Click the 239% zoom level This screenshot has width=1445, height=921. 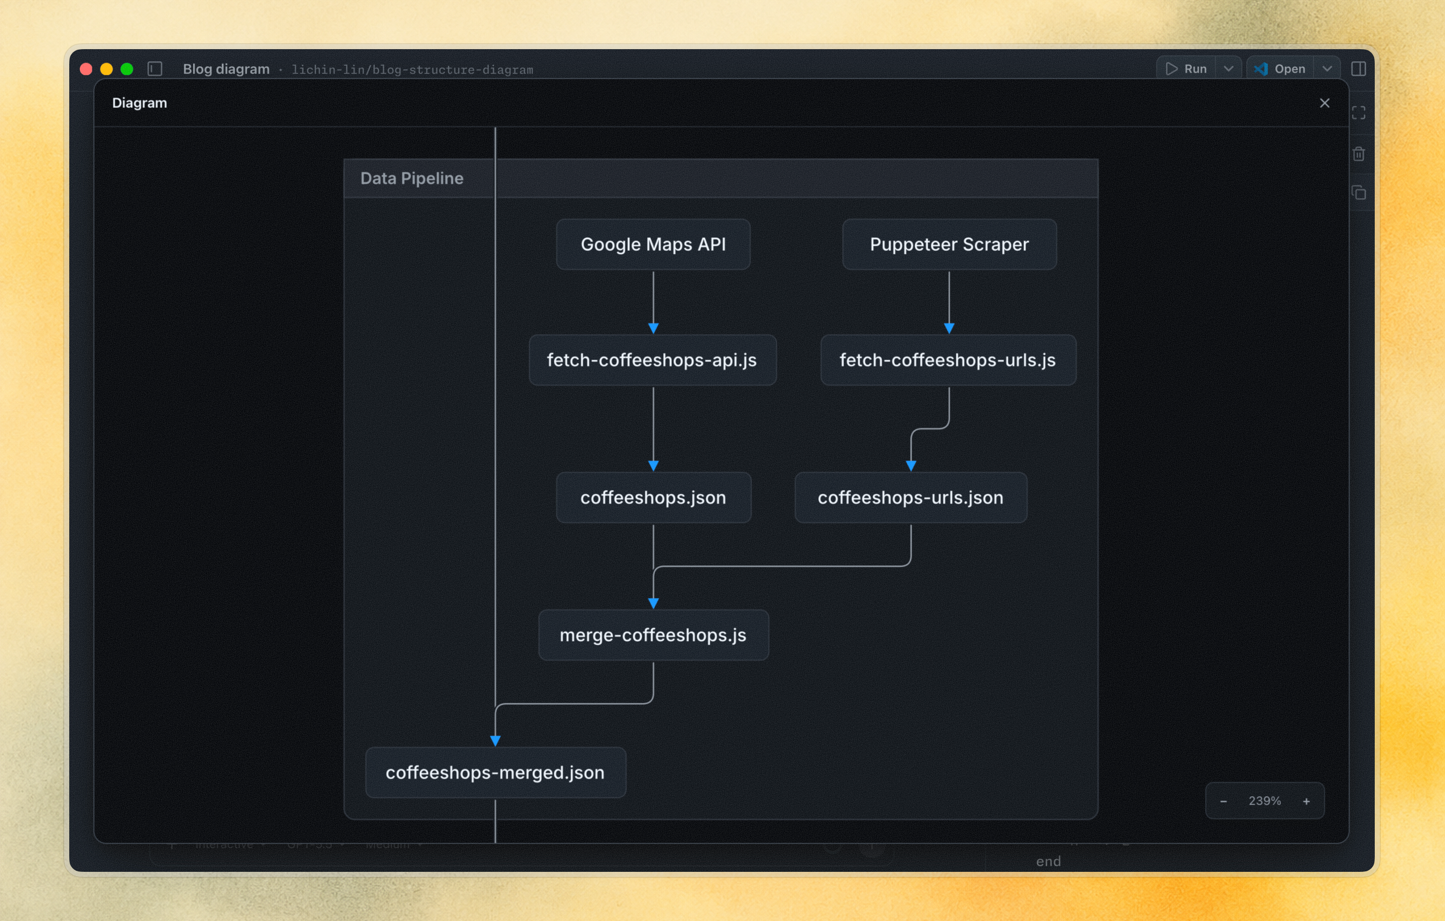1264,801
